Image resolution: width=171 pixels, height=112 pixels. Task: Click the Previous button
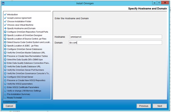[x=144, y=106]
